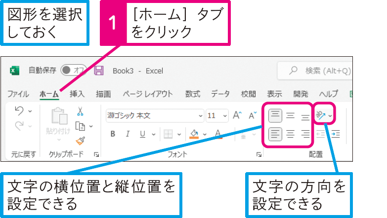Select Align Left icon
The image size is (387, 218).
tap(275, 134)
